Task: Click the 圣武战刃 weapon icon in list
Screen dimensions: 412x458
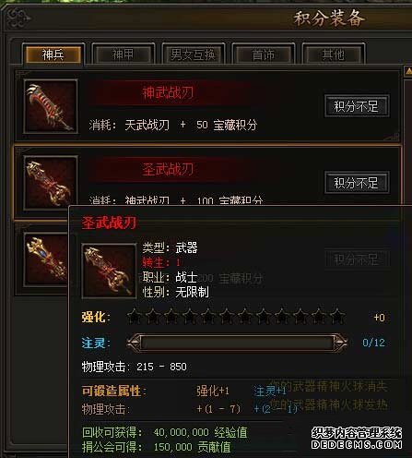Action: pos(51,183)
